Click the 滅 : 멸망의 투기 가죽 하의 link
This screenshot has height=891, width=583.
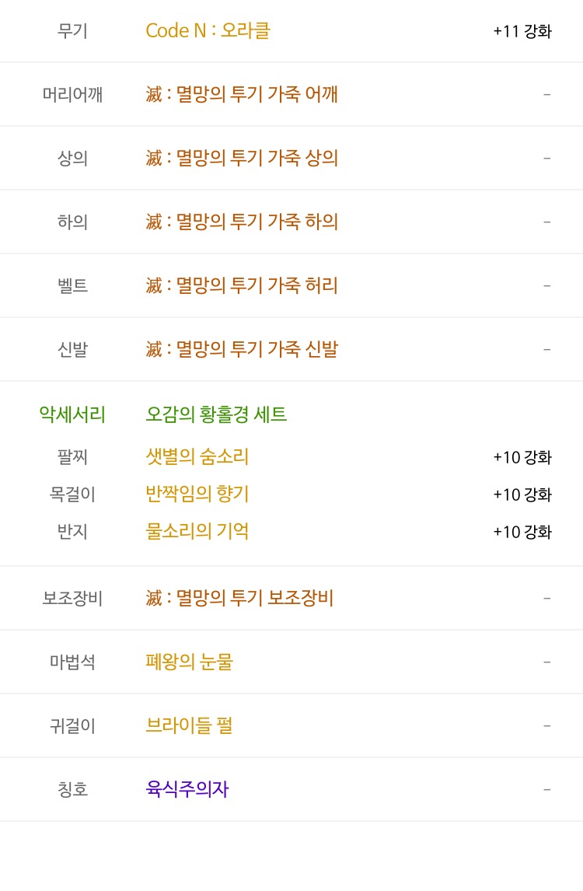(241, 222)
